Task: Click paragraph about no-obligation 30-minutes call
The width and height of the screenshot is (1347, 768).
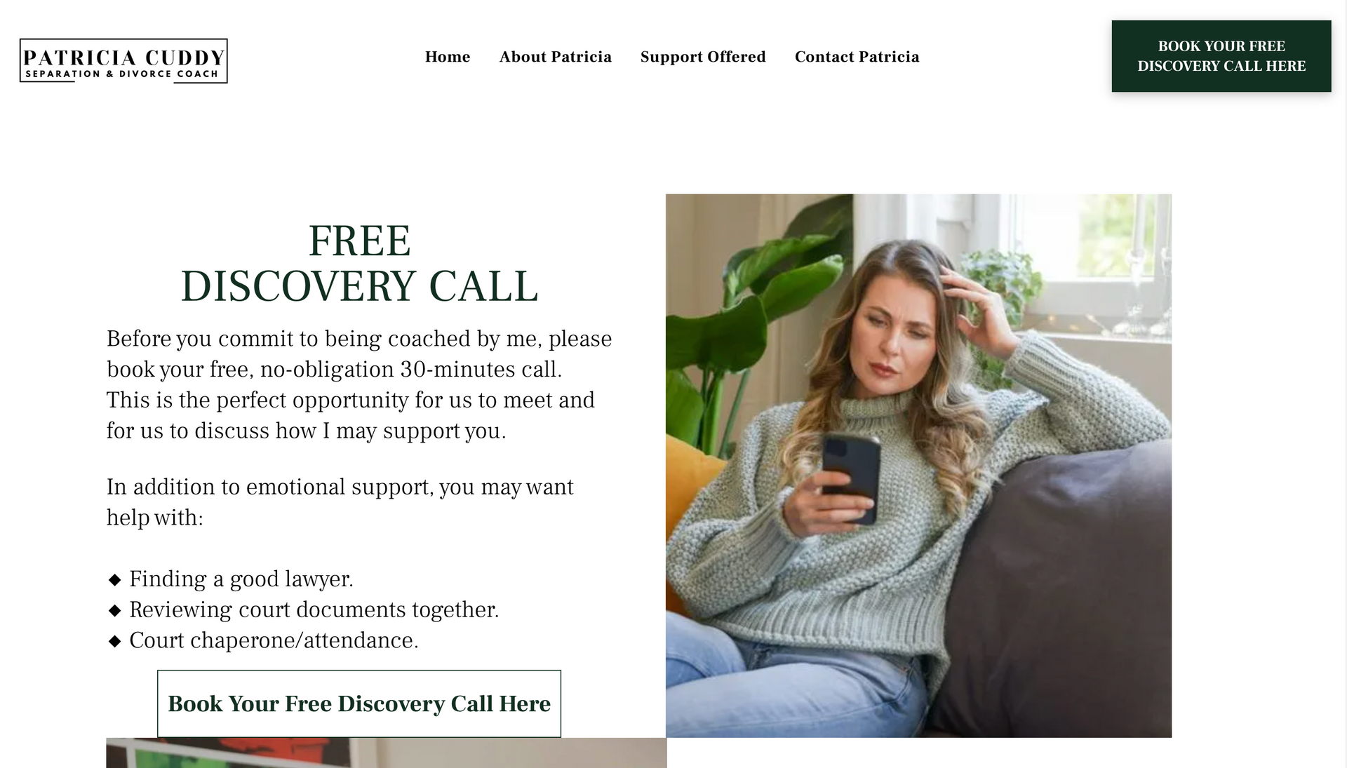Action: point(359,384)
